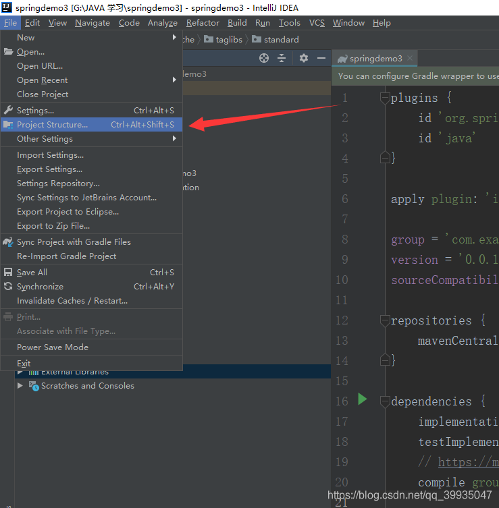Click the Save All floppy disk icon

[8, 272]
